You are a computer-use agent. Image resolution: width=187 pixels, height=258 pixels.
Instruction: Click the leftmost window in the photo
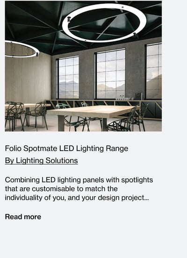68,78
